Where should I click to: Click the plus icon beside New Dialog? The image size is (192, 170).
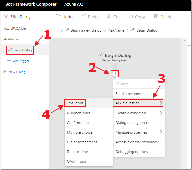5,72
